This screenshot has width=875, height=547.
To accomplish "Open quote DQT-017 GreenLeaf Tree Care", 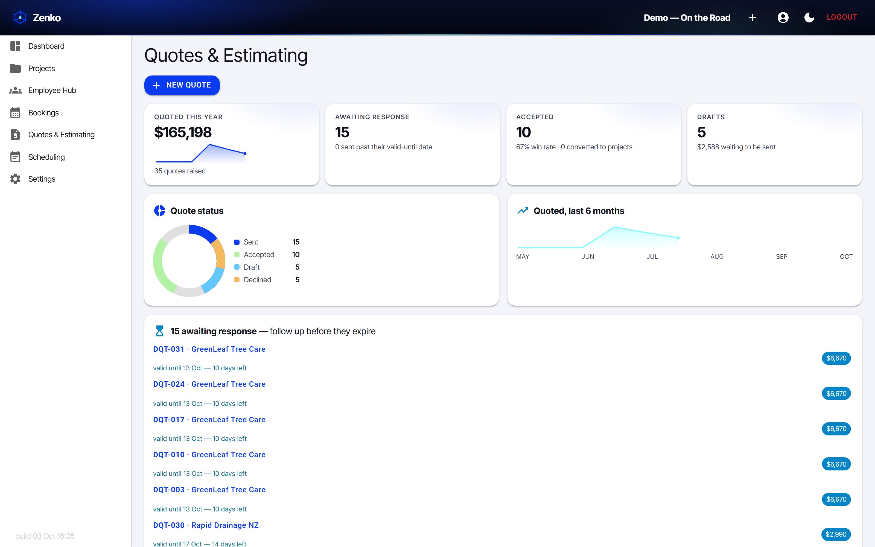I will pos(209,420).
